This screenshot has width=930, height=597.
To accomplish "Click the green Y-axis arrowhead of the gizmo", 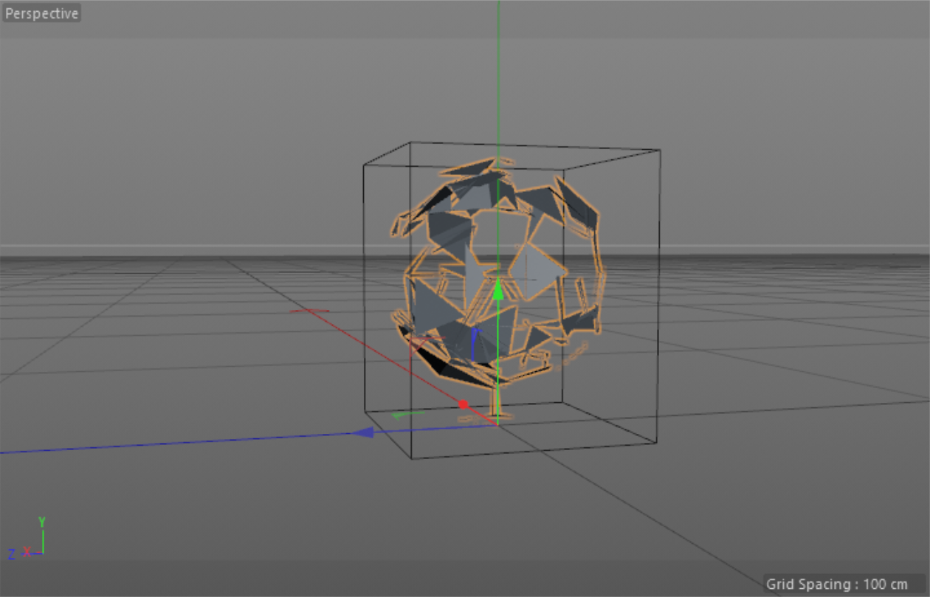I will coord(498,289).
